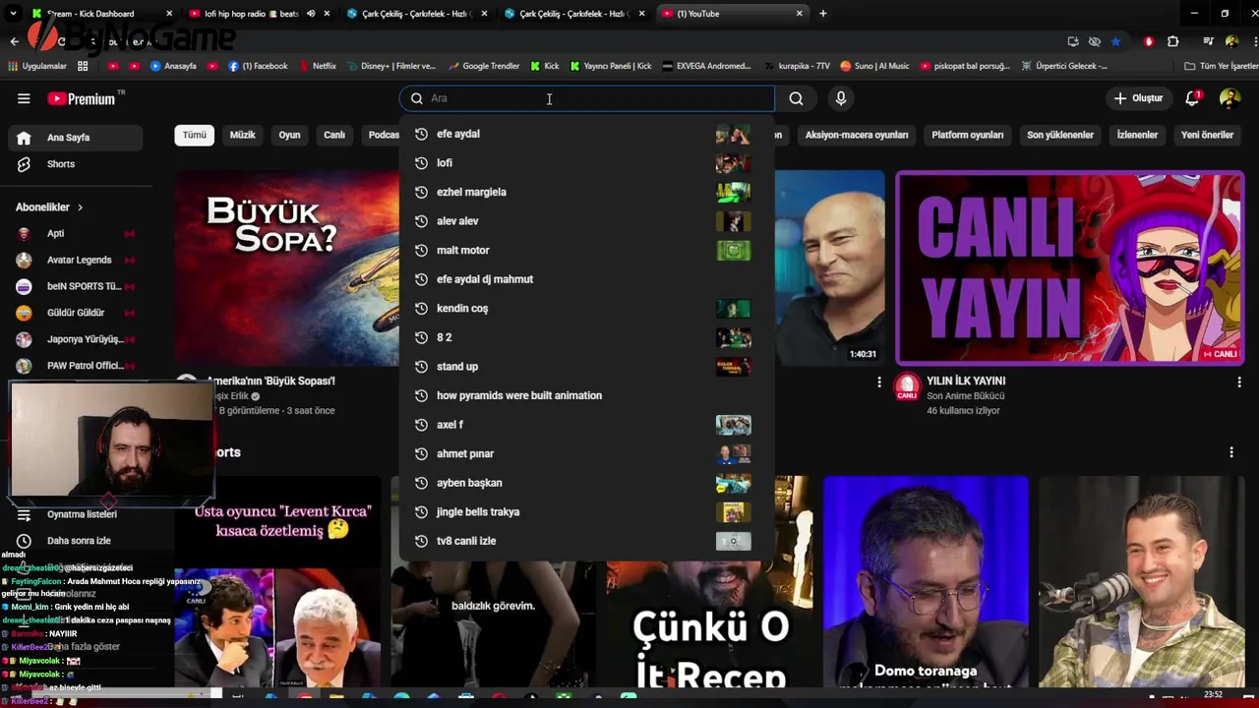Select 'how pyramids were built animation' suggestion
Image resolution: width=1259 pixels, height=708 pixels.
(x=586, y=395)
